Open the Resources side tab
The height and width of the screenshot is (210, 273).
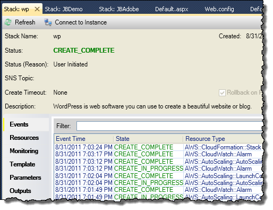click(x=24, y=138)
